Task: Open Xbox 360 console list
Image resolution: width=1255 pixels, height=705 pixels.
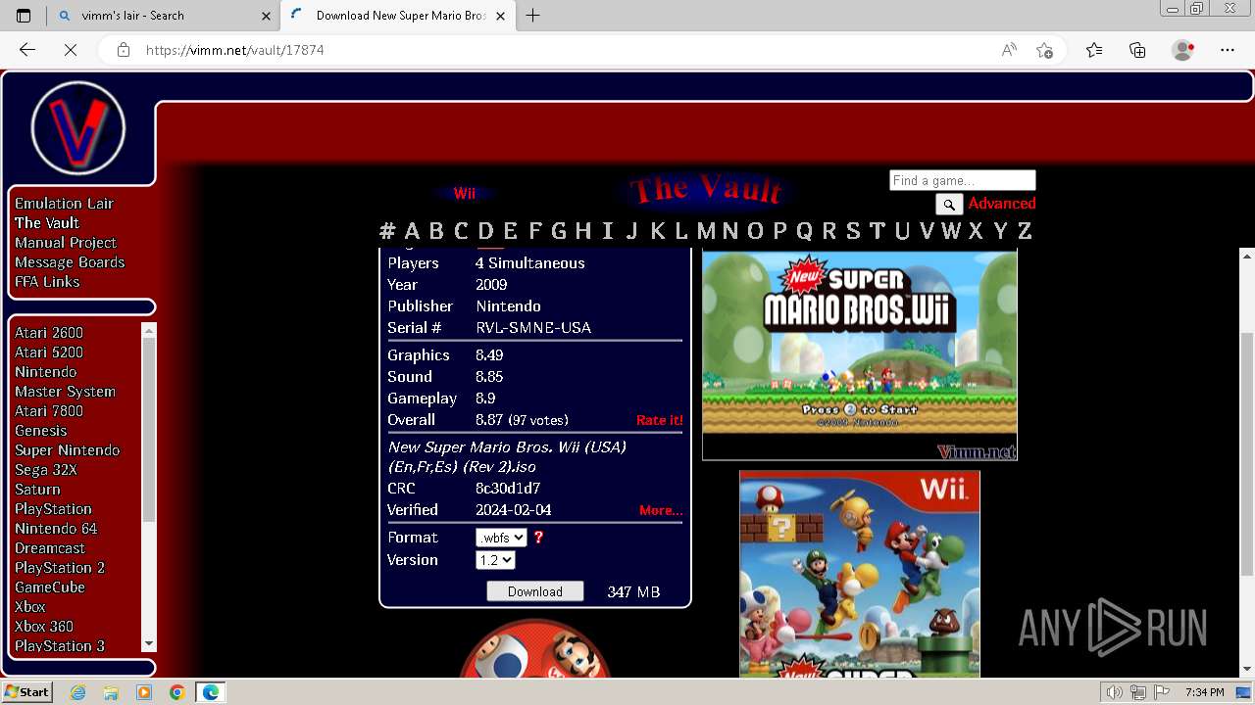Action: [x=44, y=627]
